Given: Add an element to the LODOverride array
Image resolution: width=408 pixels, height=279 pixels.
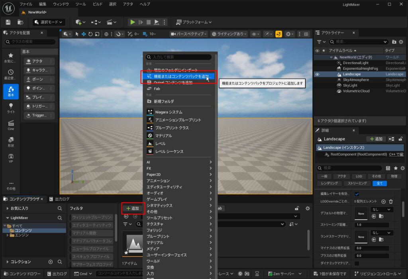Looking at the screenshot, I should click(384, 202).
